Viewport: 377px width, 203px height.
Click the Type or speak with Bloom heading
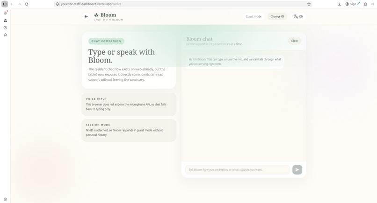(x=122, y=56)
